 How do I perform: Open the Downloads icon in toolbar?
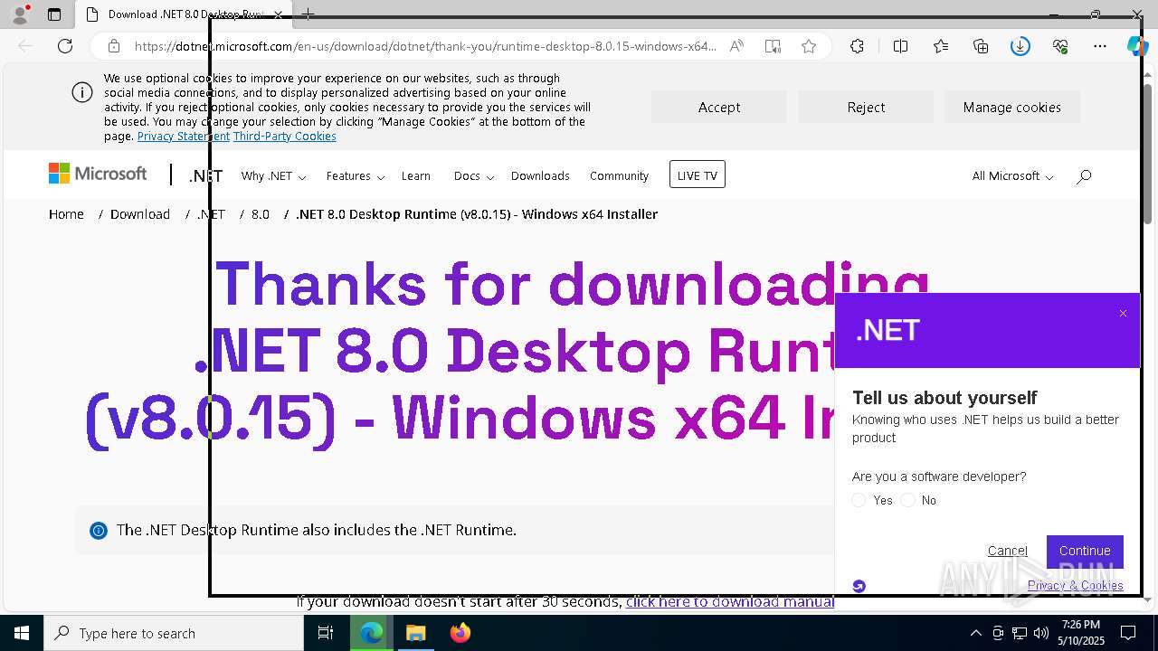coord(1020,46)
